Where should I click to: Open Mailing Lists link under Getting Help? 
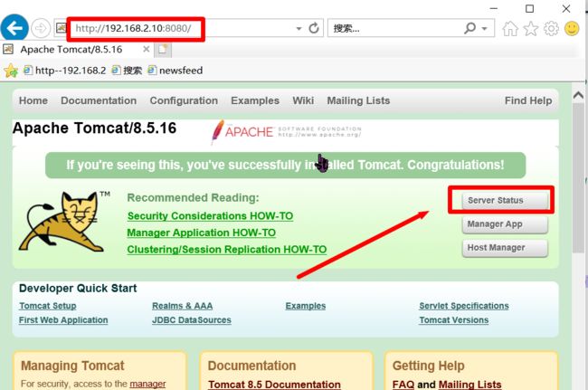[469, 385]
